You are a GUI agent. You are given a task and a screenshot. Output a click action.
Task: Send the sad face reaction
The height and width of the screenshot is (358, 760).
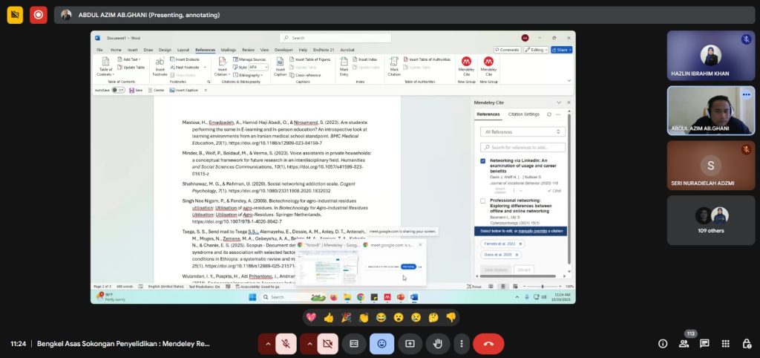[x=416, y=318]
